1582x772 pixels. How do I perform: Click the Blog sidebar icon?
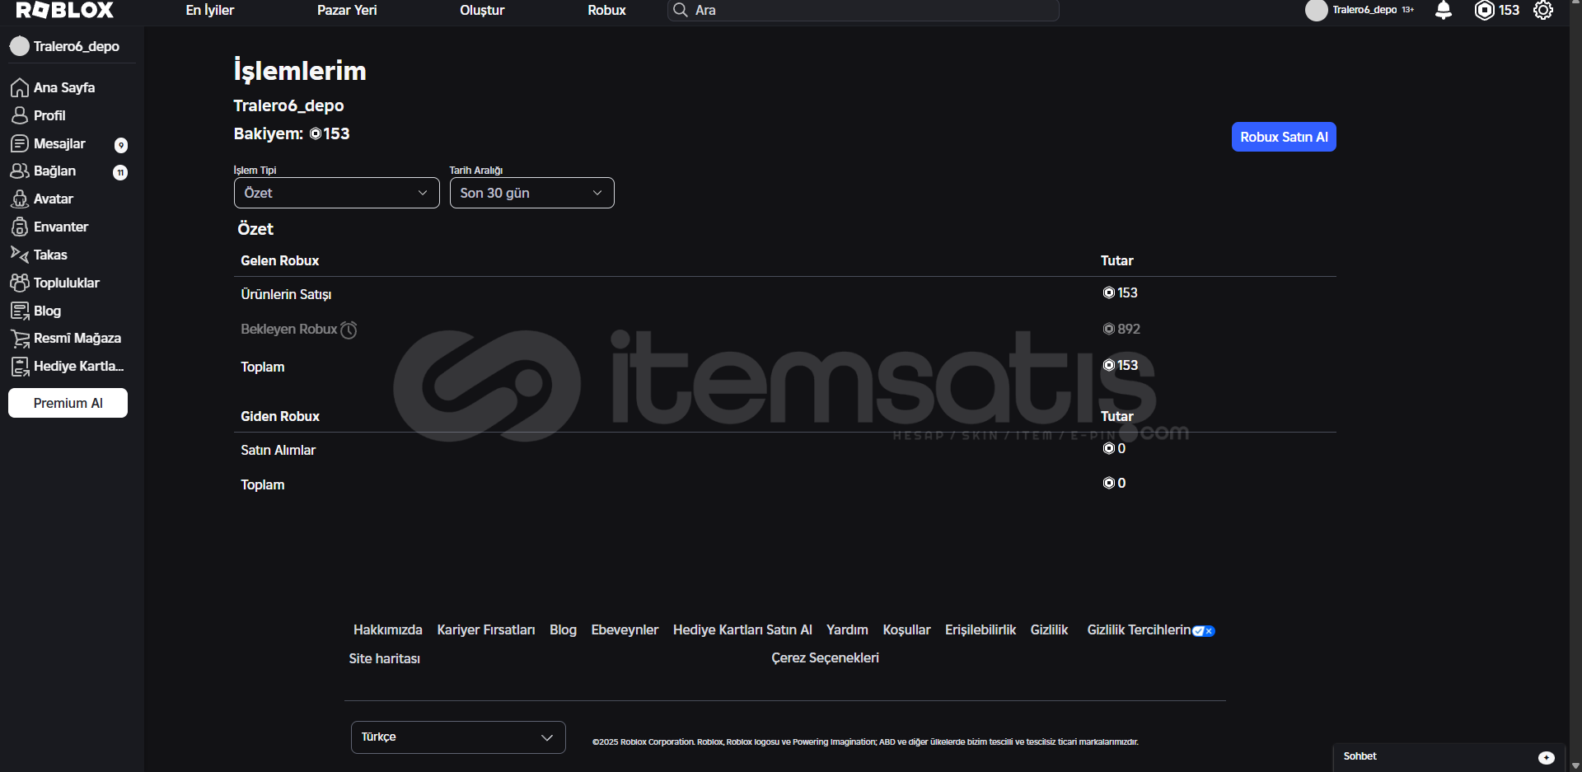(20, 311)
